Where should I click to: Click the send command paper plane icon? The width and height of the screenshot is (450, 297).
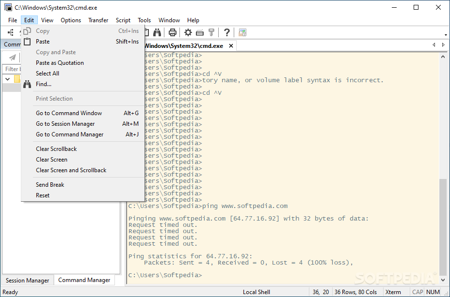point(12,57)
